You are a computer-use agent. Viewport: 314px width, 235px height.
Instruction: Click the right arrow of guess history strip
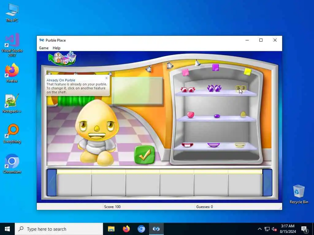(267, 182)
